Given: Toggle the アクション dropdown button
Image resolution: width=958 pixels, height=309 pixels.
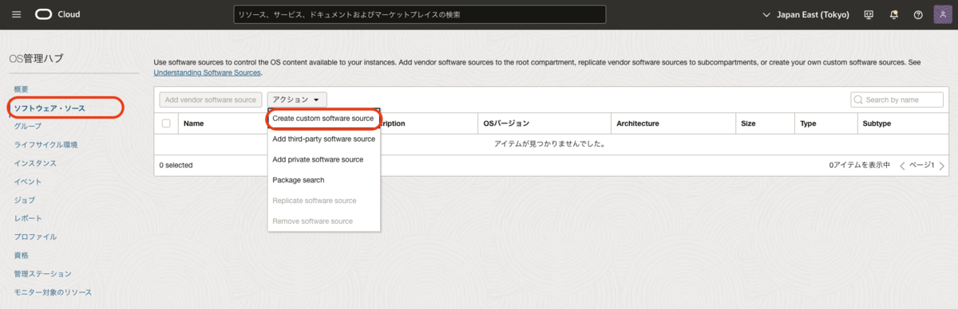Looking at the screenshot, I should pos(296,100).
